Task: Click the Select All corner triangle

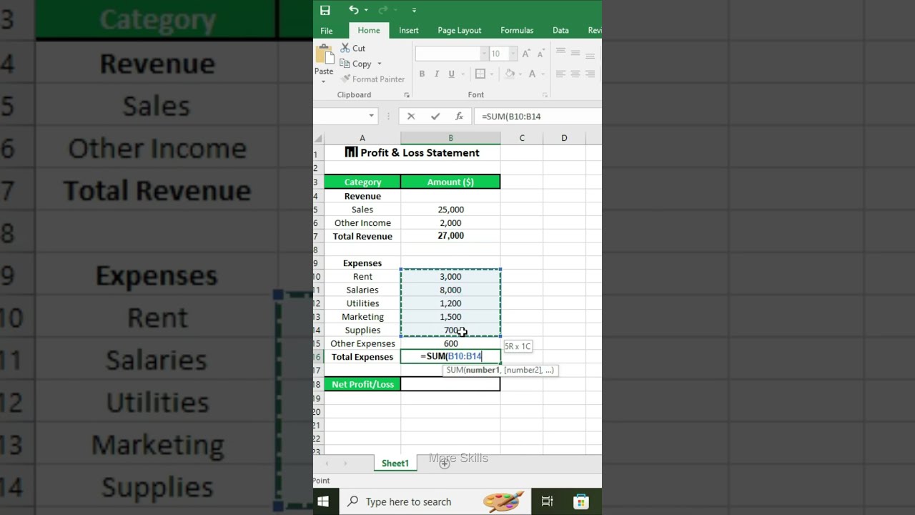Action: click(x=319, y=138)
